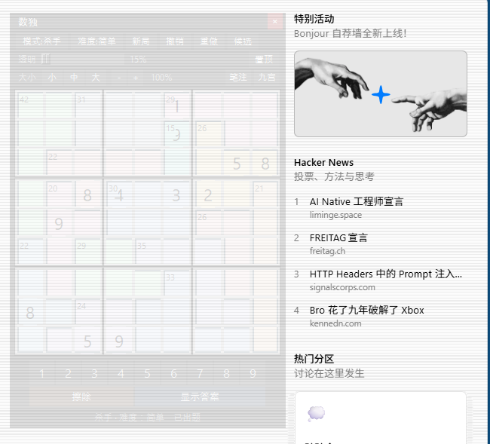Screen dimensions: 490x444
Task: Select the Sudoku cell with cage sum 24
Action: (x=87, y=313)
